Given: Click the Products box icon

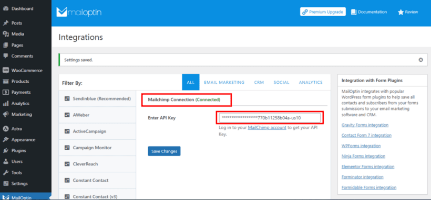Looking at the screenshot, I should [6, 81].
